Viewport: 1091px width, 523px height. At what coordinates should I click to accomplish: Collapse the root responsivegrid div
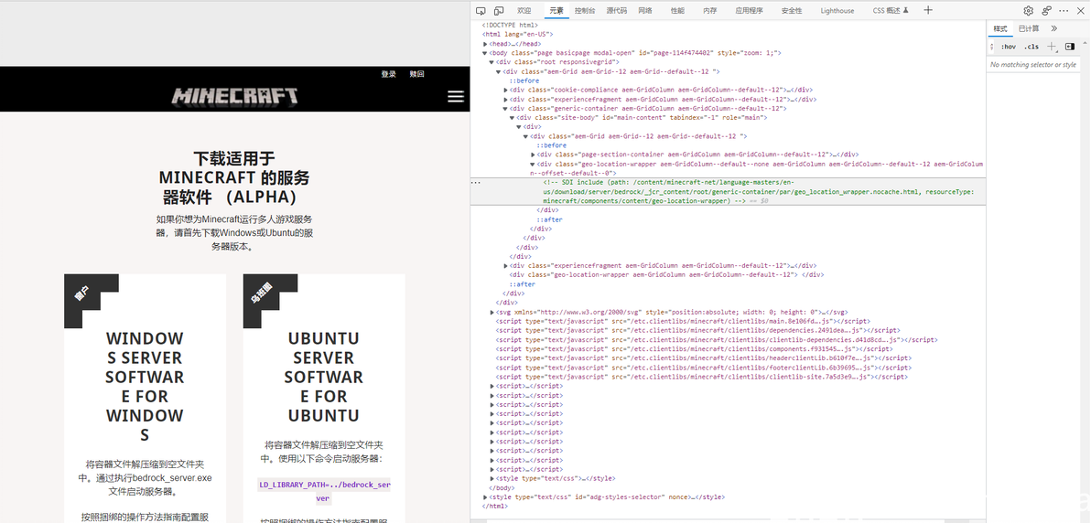(x=491, y=62)
